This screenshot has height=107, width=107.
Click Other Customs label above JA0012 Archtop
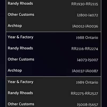[21, 14]
